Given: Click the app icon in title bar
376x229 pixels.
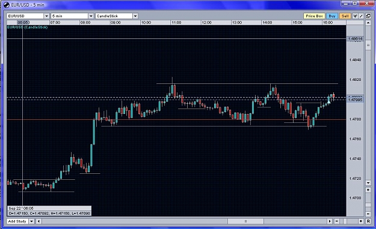Looking at the screenshot, I should (x=7, y=5).
